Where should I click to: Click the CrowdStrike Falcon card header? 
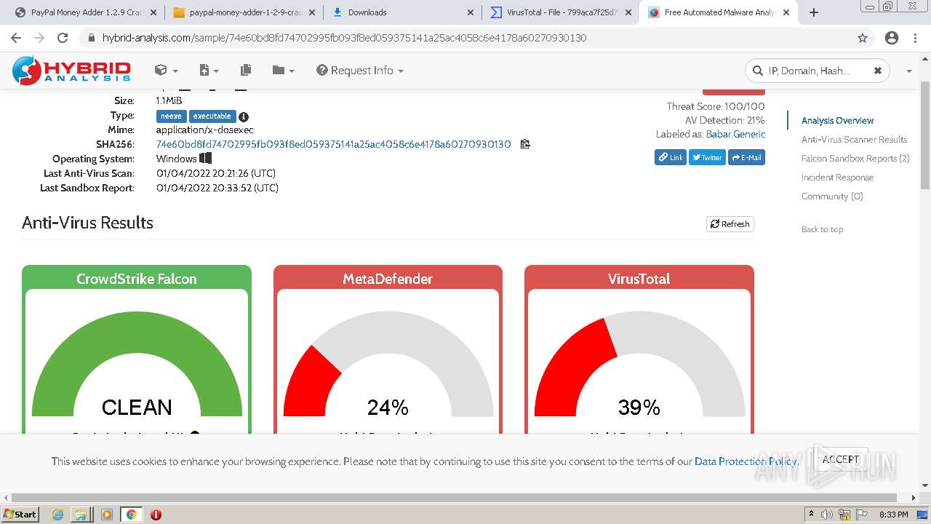(137, 278)
